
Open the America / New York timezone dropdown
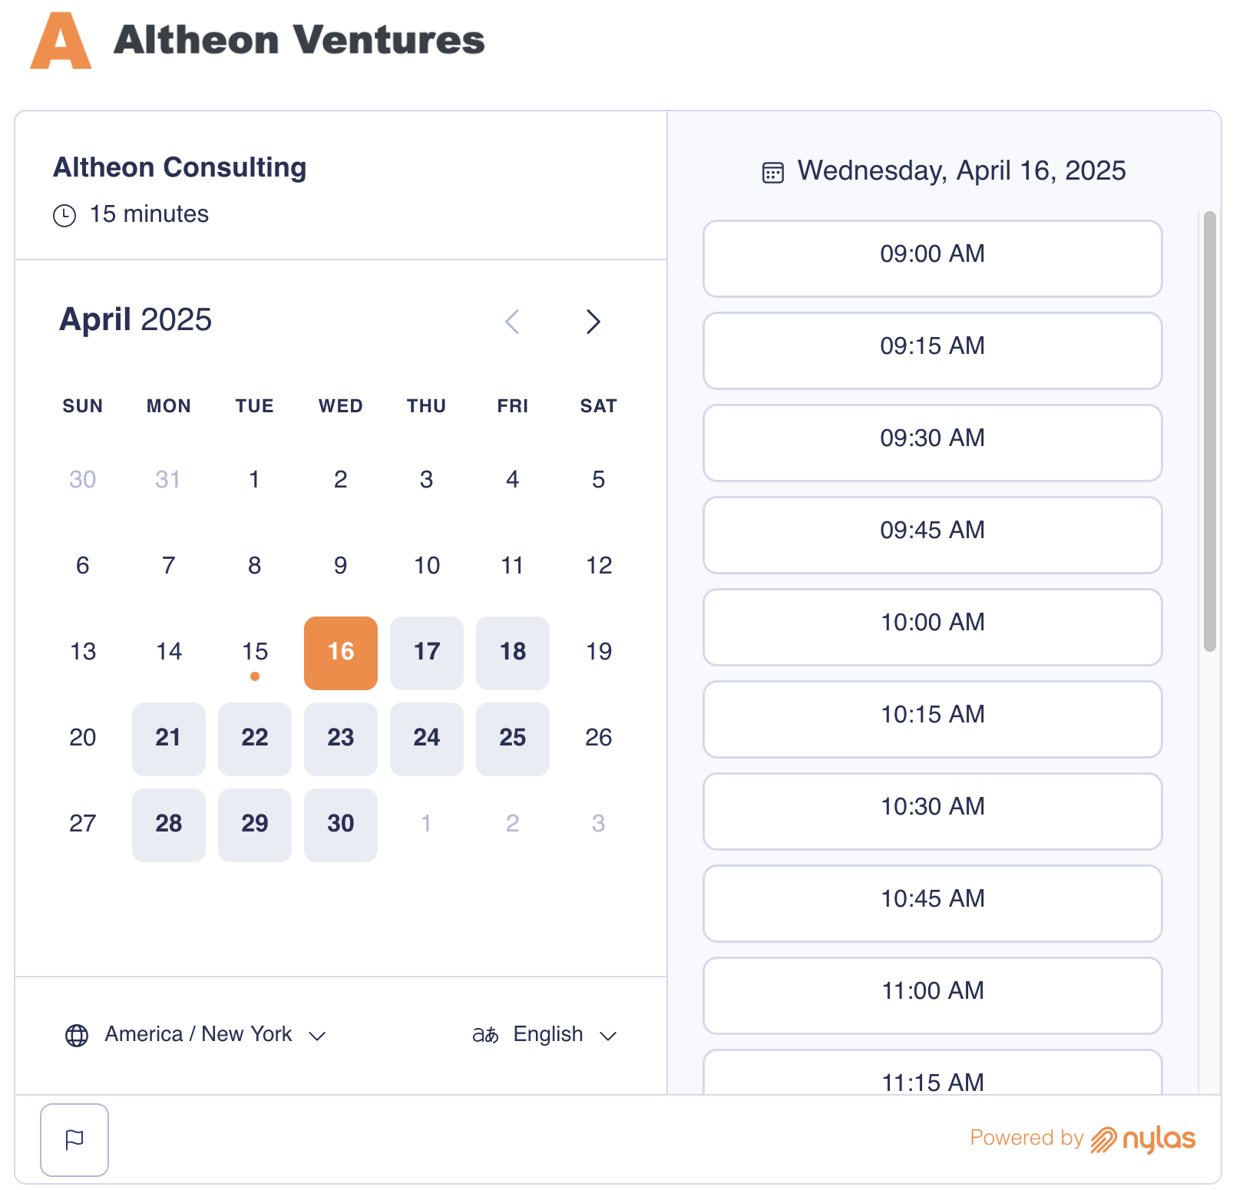[198, 1034]
